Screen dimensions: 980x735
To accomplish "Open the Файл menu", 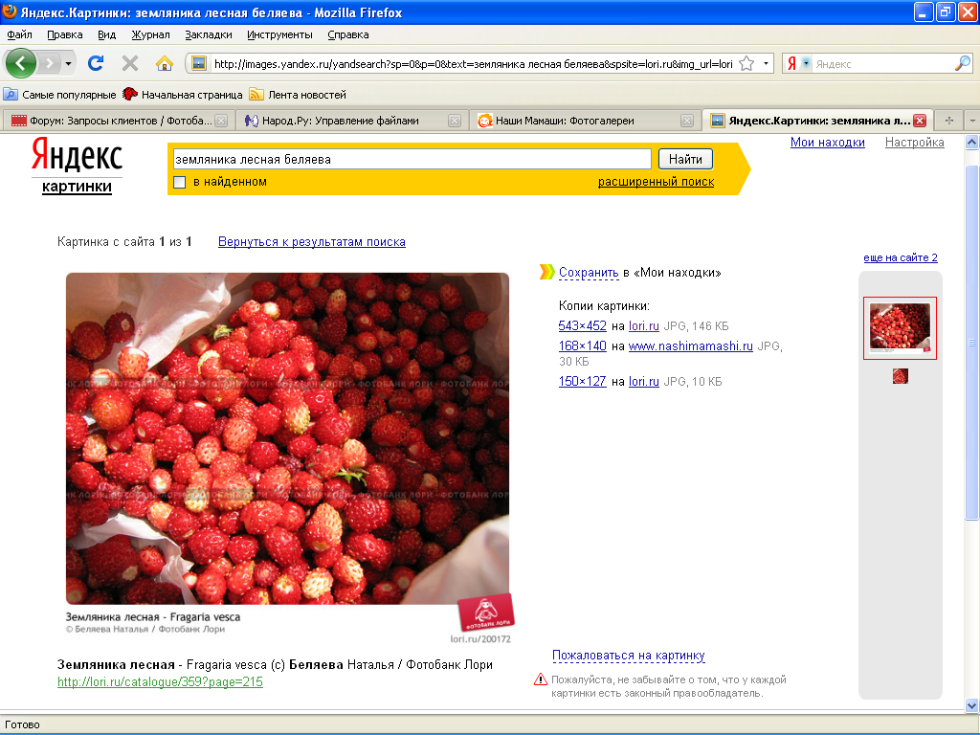I will [19, 35].
